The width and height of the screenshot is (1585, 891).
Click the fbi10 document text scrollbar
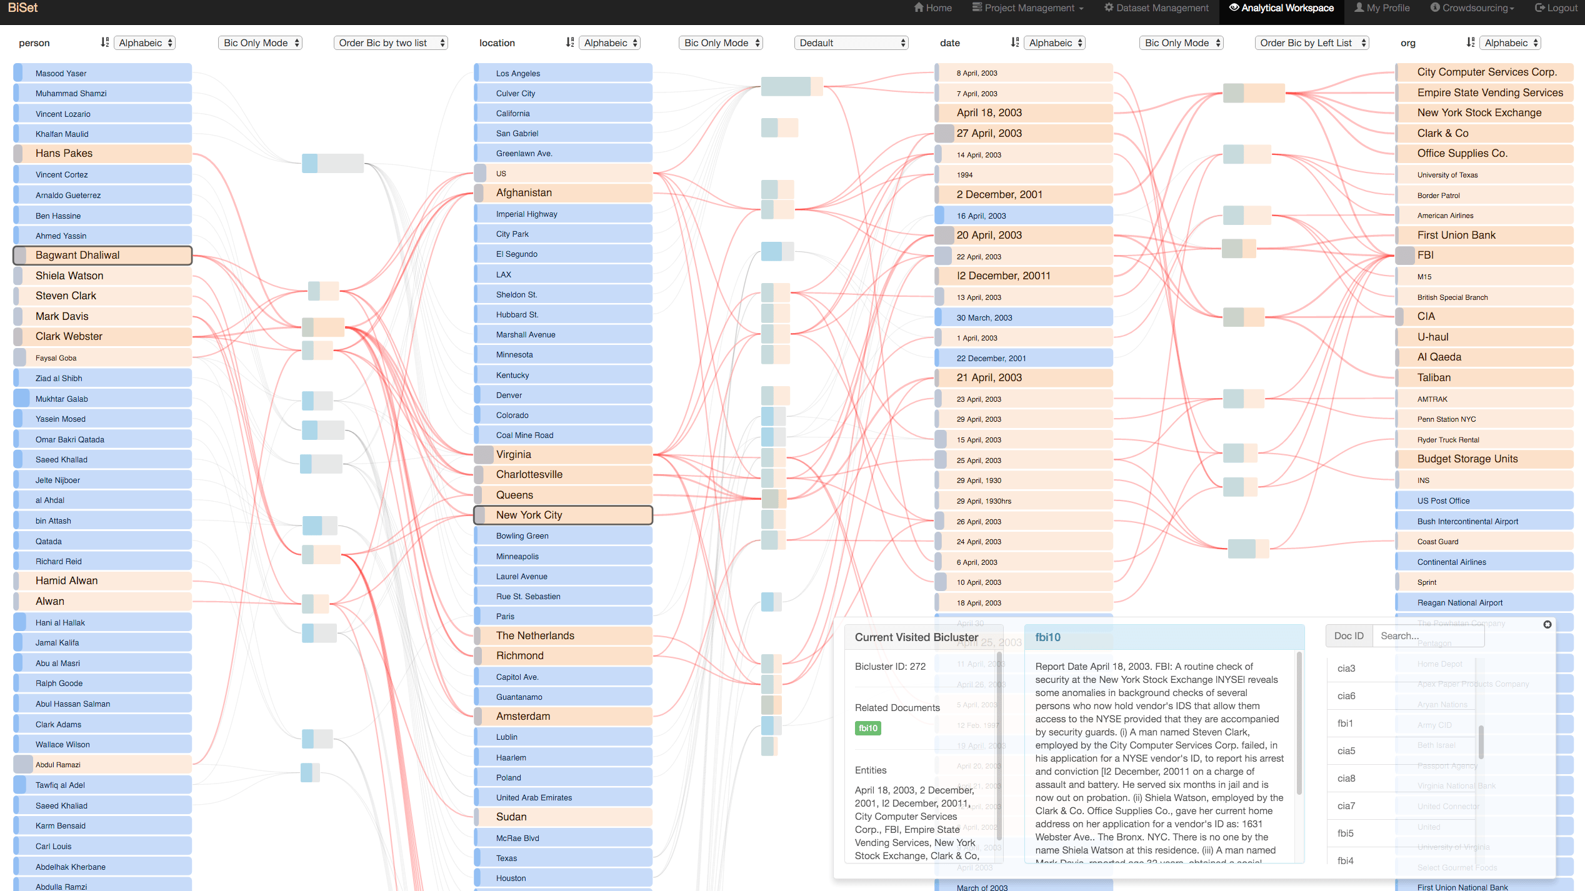[x=1299, y=725]
